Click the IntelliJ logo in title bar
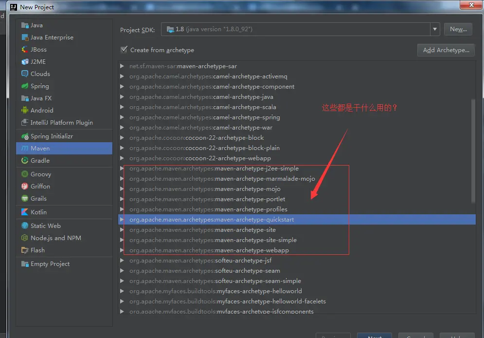484x338 pixels. coord(14,7)
